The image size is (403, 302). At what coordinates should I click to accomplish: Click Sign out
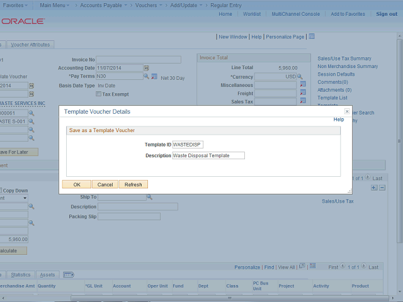coord(387,14)
